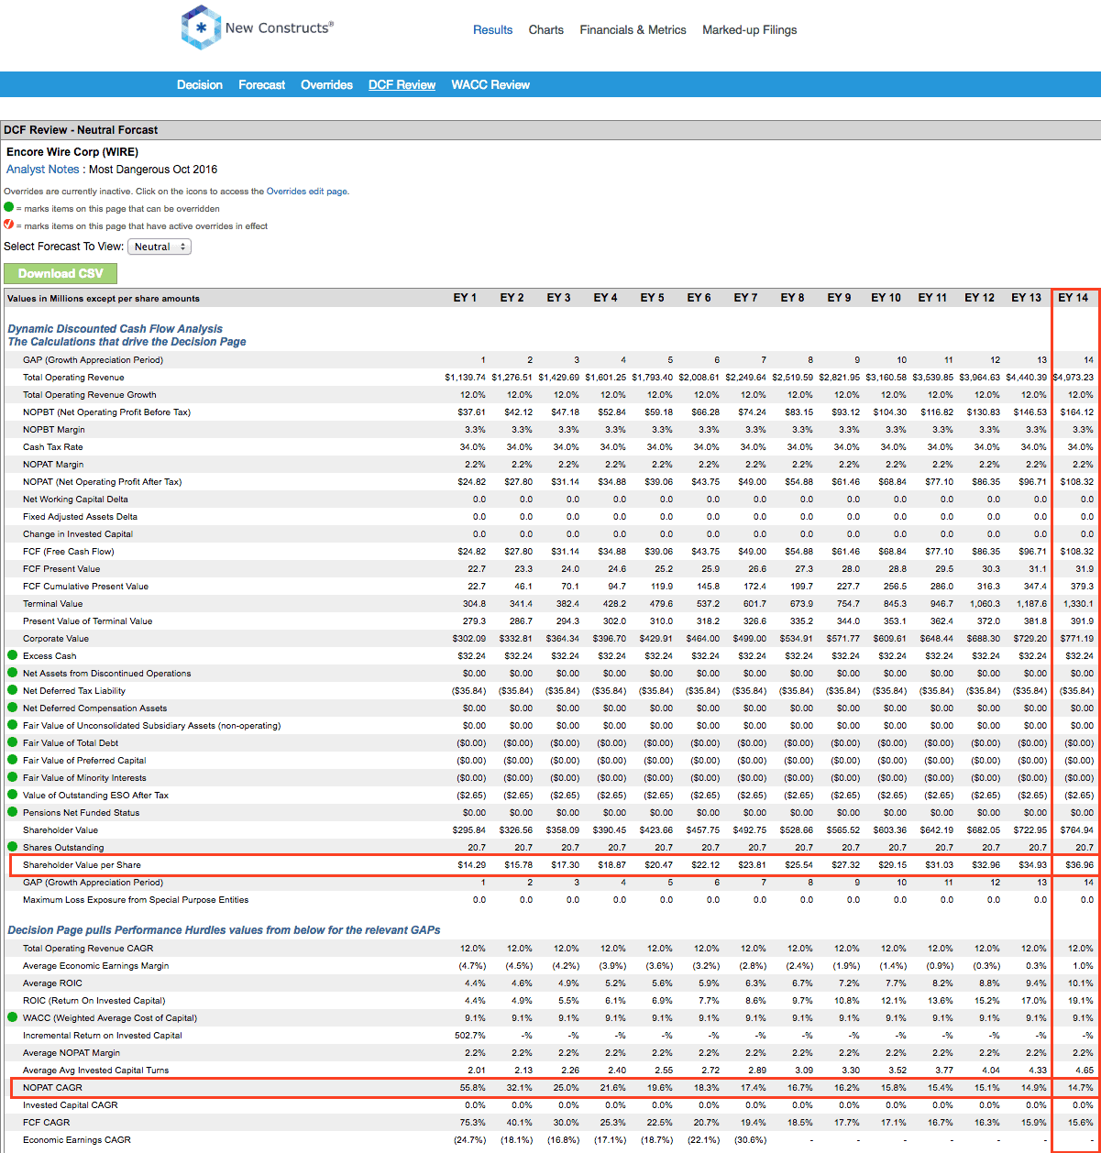Select the DCF Review tab
This screenshot has width=1101, height=1153.
pos(402,84)
